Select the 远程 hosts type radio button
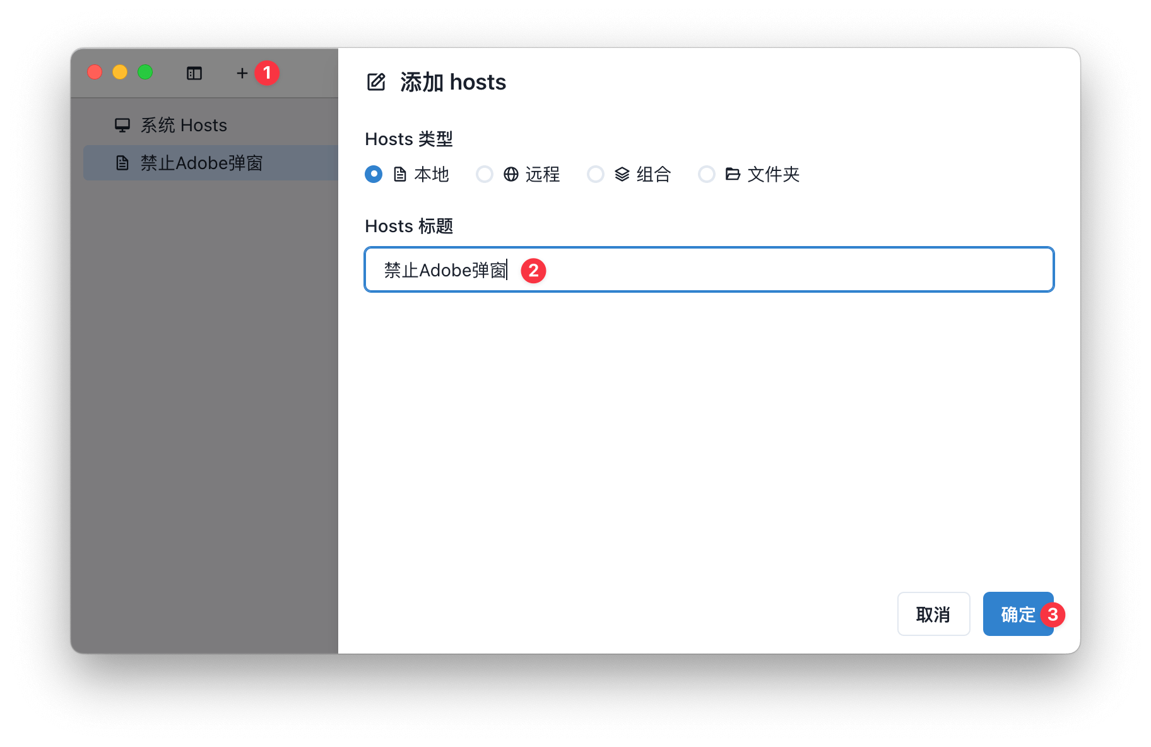This screenshot has width=1151, height=747. click(x=484, y=174)
